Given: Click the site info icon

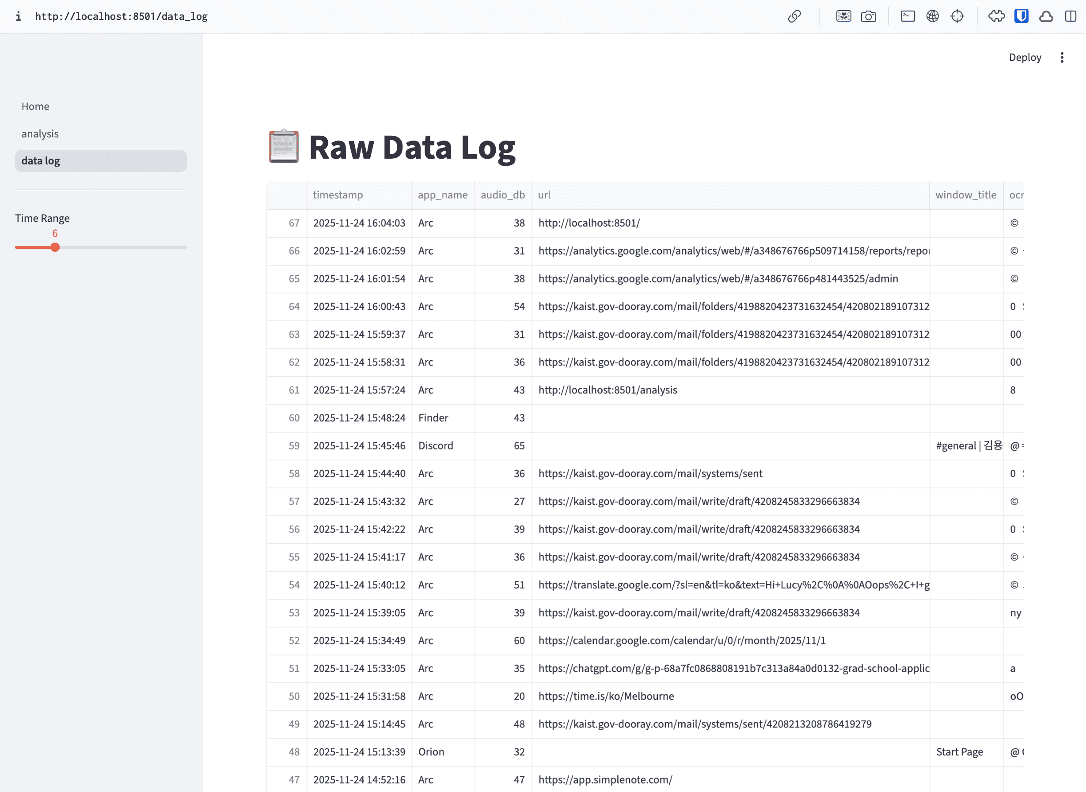Looking at the screenshot, I should (18, 16).
